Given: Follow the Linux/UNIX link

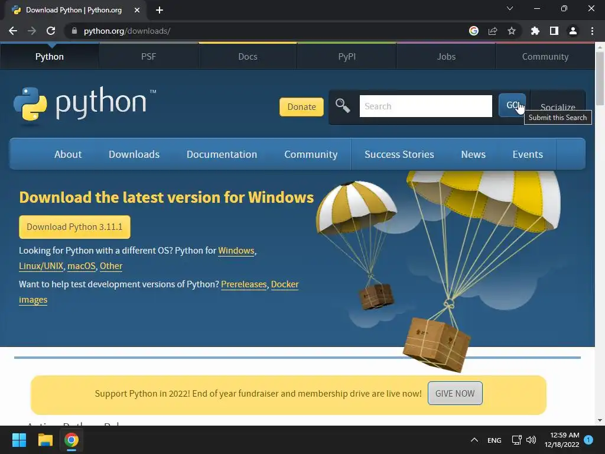Looking at the screenshot, I should [x=41, y=266].
